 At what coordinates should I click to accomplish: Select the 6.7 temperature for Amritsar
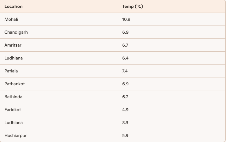[125, 45]
